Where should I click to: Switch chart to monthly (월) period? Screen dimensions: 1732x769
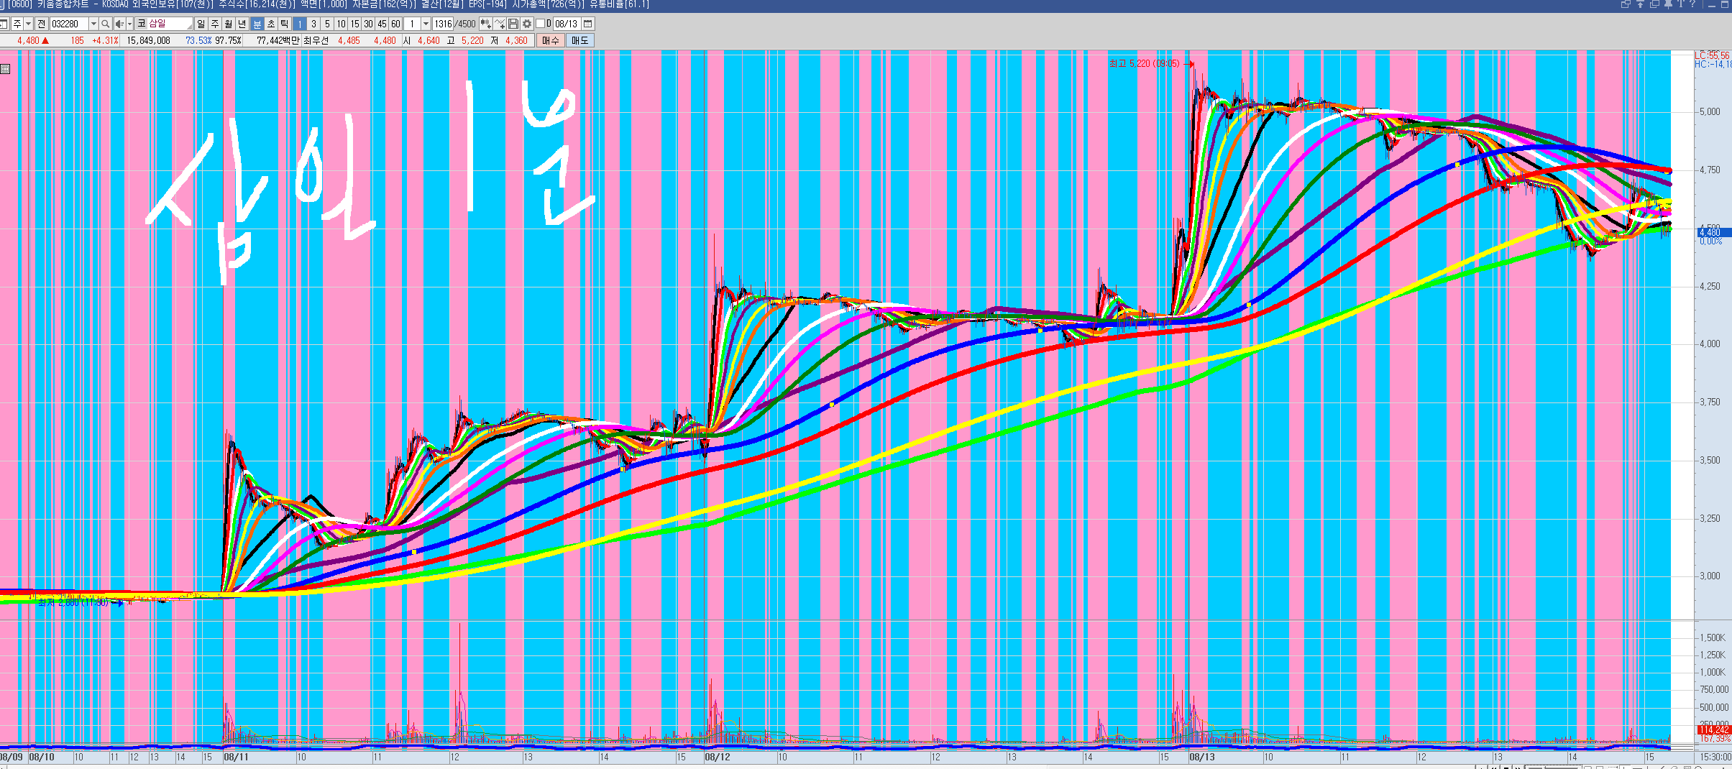point(228,24)
